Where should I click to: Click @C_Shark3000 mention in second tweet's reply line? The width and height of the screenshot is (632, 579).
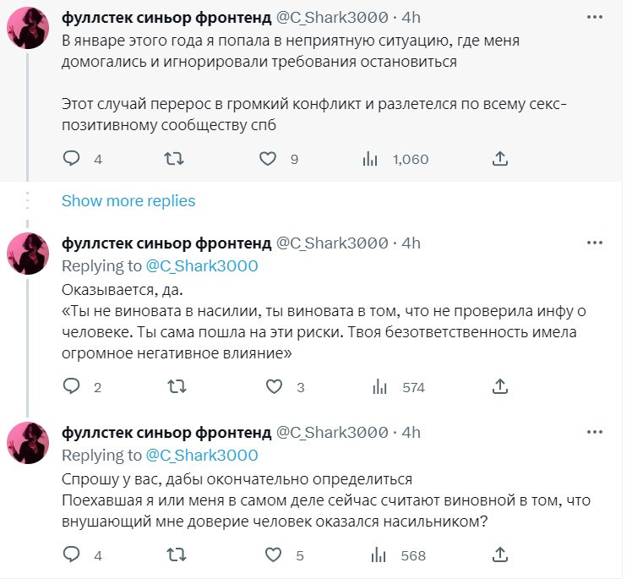202,266
